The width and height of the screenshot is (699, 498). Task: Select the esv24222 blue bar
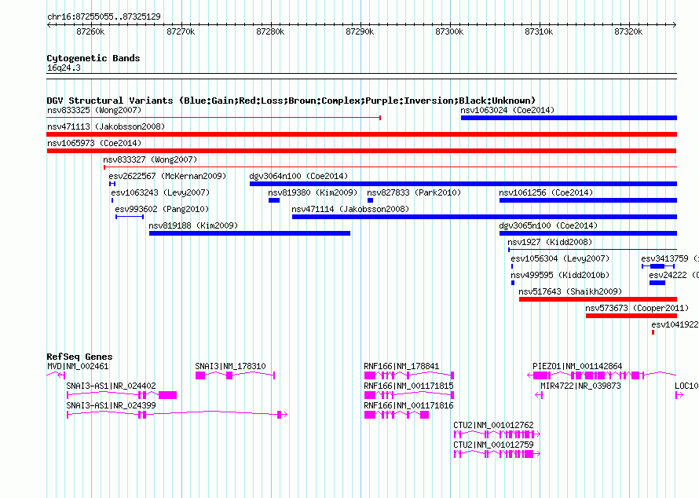click(x=657, y=283)
